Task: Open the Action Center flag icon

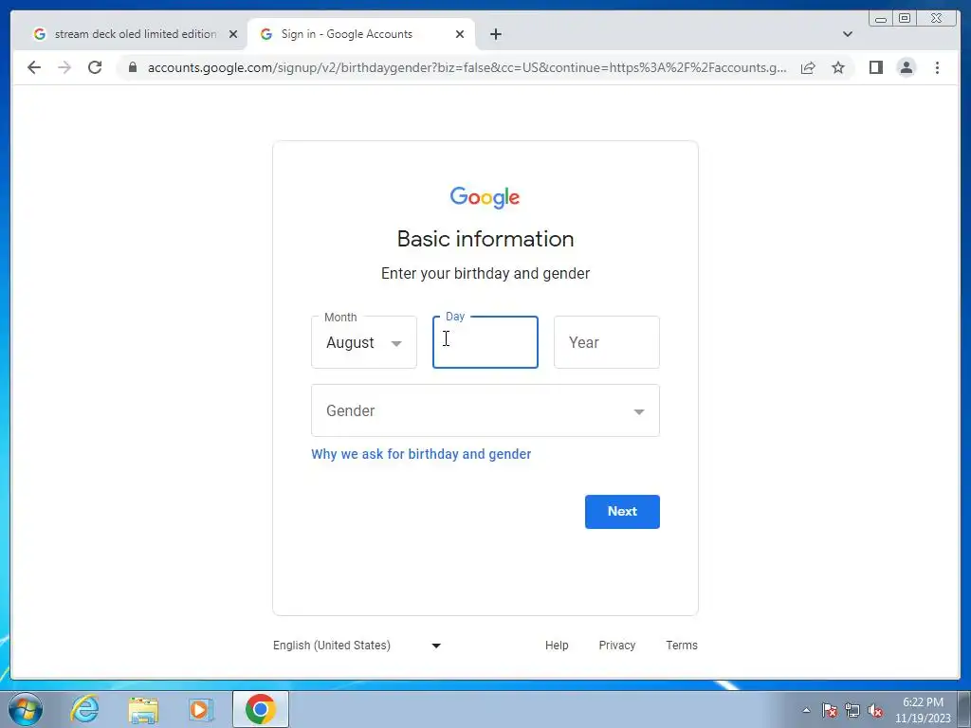Action: [829, 710]
